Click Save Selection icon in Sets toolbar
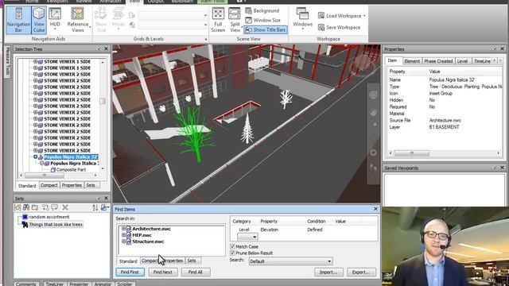Viewport: 509px width, 286px height. coord(17,207)
